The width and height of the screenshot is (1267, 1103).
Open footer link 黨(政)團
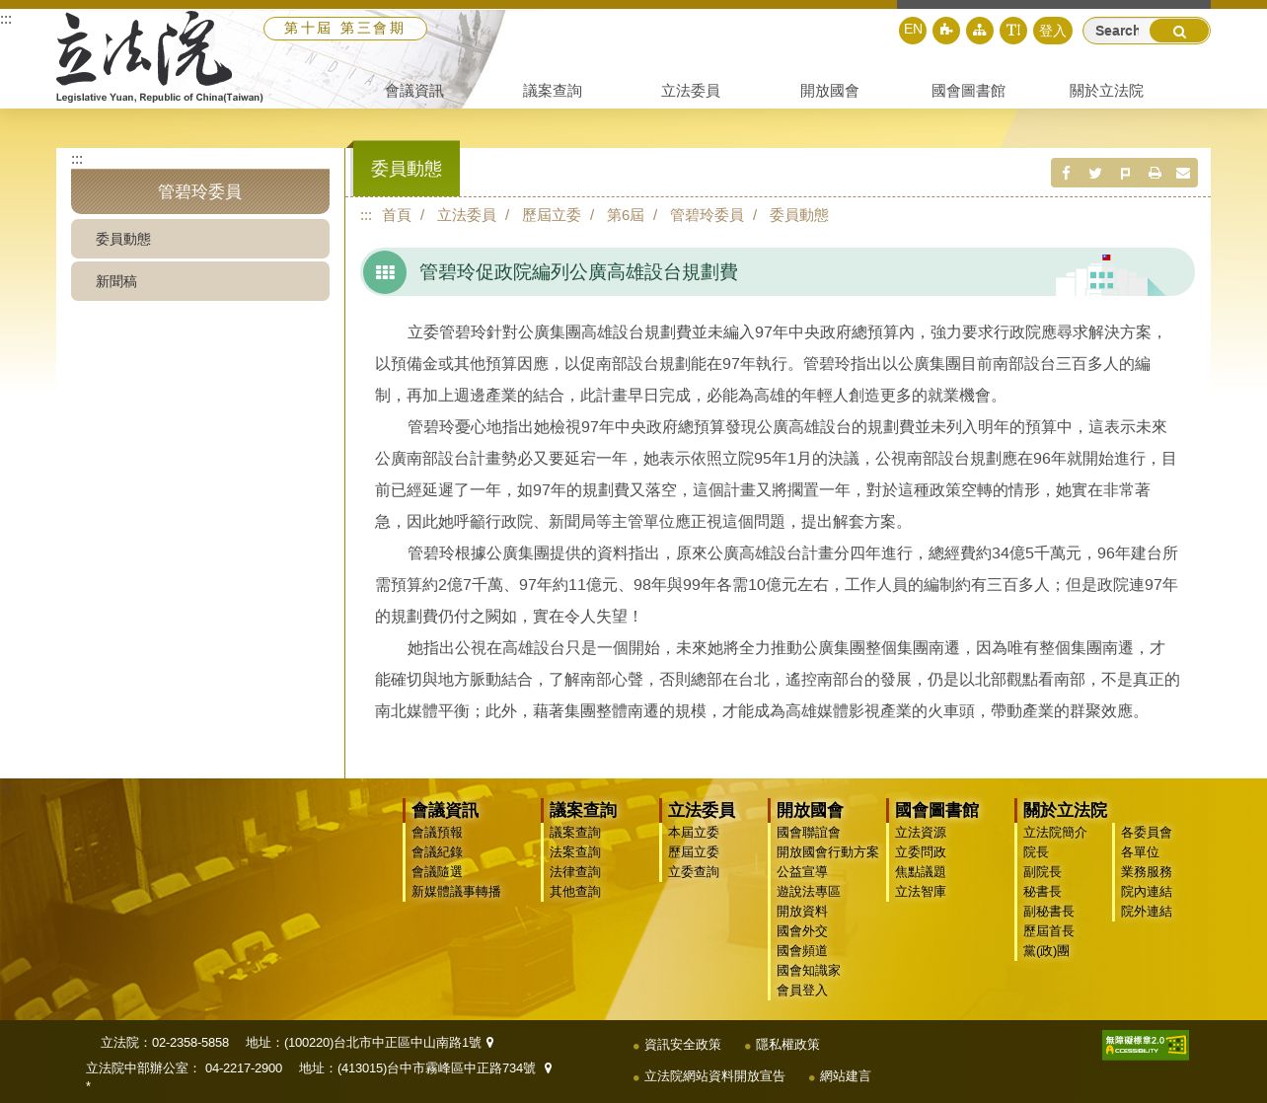1046,951
